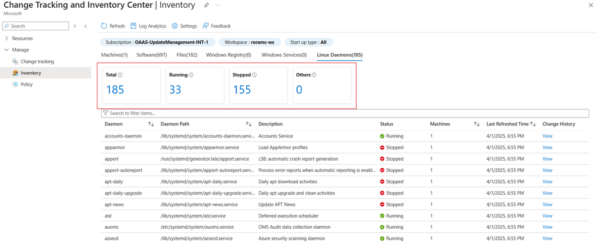Screen dimensions: 597x243
Task: Open Settings gear
Action: (x=184, y=26)
